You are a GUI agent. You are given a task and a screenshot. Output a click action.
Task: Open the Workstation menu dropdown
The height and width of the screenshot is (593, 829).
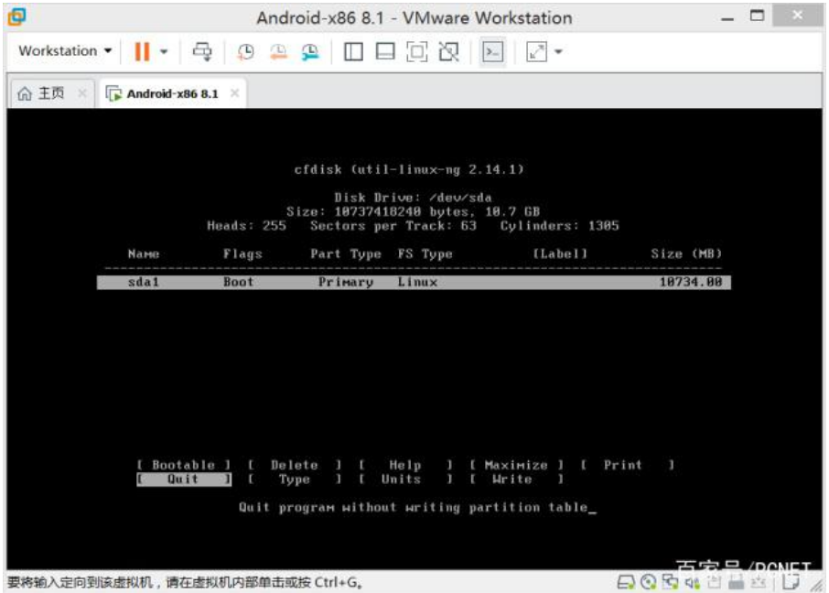pyautogui.click(x=65, y=50)
